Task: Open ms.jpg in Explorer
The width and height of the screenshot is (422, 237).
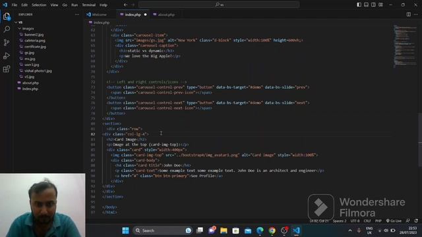Action: (x=30, y=59)
